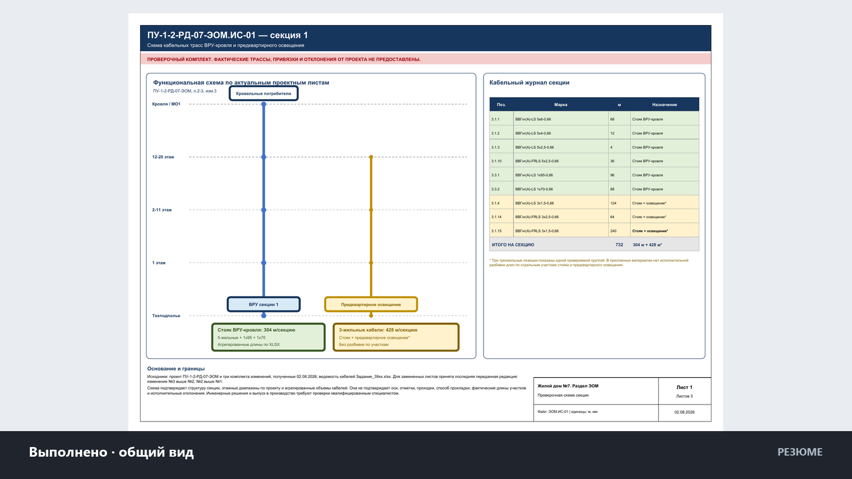Screen dimensions: 852x479
Task: Click the "Марка" column header
Action: [x=561, y=104]
